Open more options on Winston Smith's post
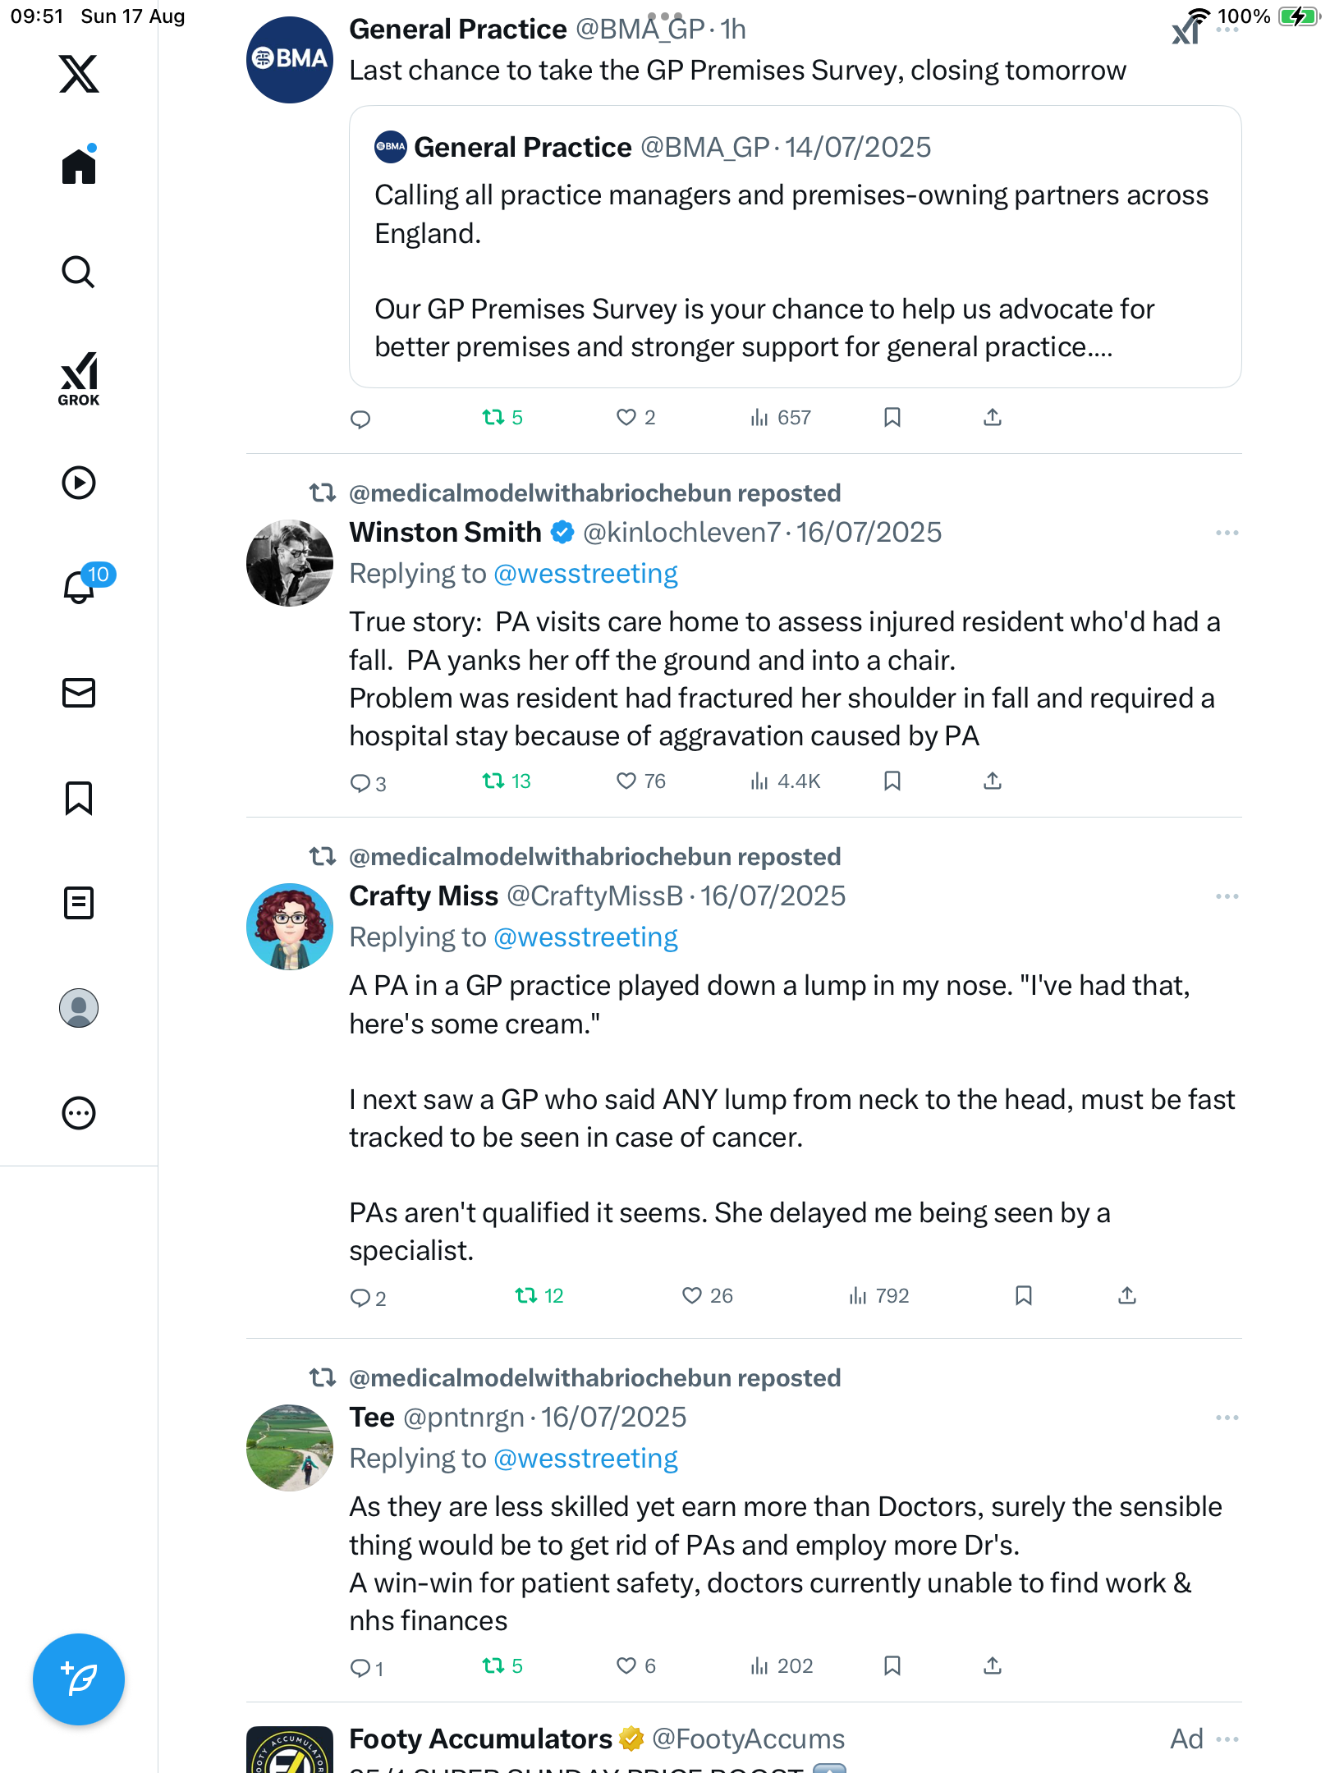The height and width of the screenshot is (1773, 1330). click(x=1227, y=533)
